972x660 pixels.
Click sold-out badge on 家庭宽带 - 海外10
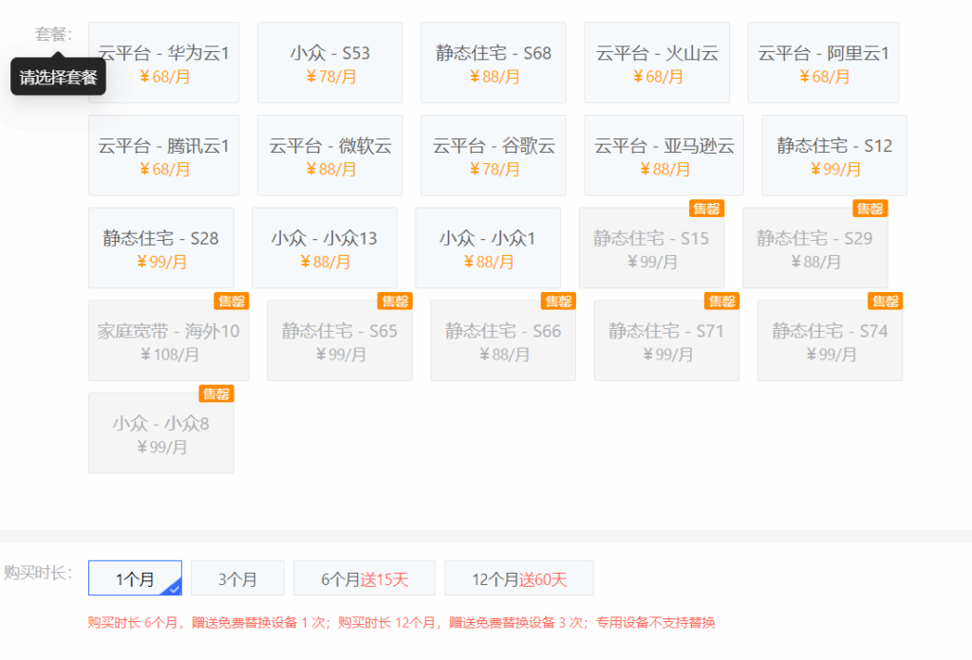pos(232,302)
